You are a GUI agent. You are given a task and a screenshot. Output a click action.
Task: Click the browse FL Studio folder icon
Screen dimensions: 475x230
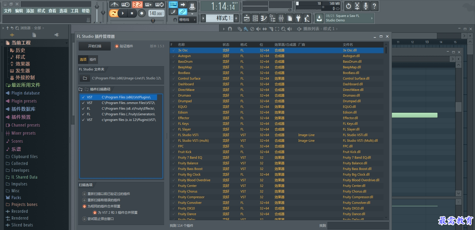click(85, 78)
